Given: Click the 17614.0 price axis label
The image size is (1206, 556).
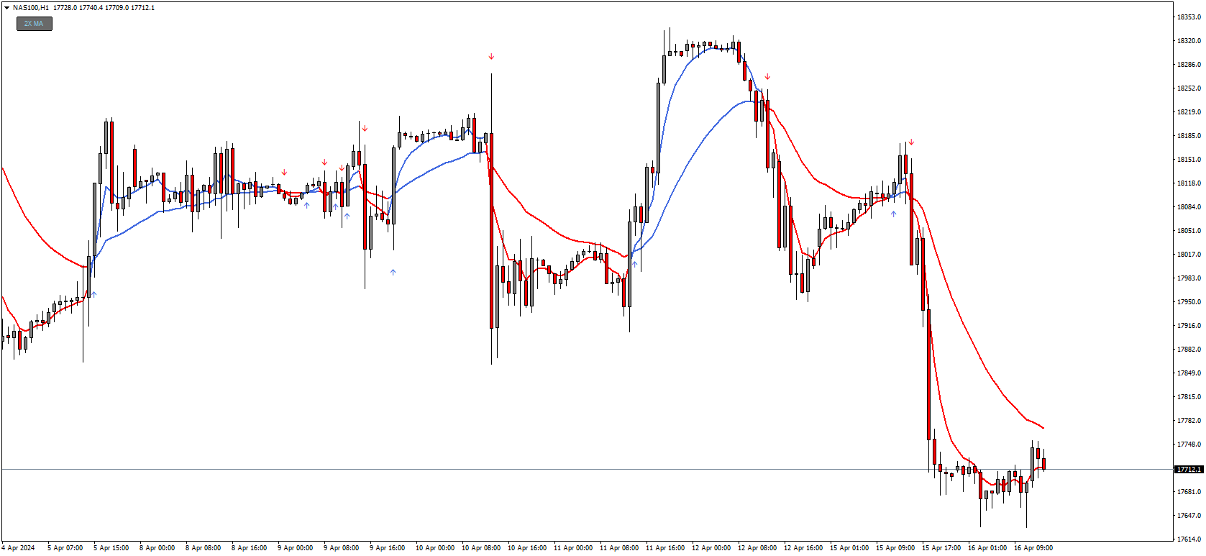Looking at the screenshot, I should point(1189,539).
